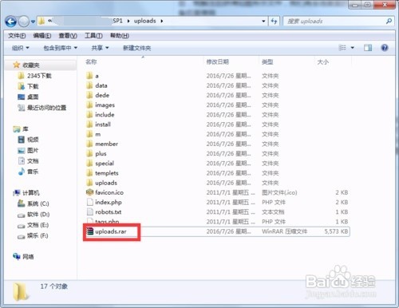Open the 帮助(H) menu
399x308 pixels.
click(x=120, y=36)
